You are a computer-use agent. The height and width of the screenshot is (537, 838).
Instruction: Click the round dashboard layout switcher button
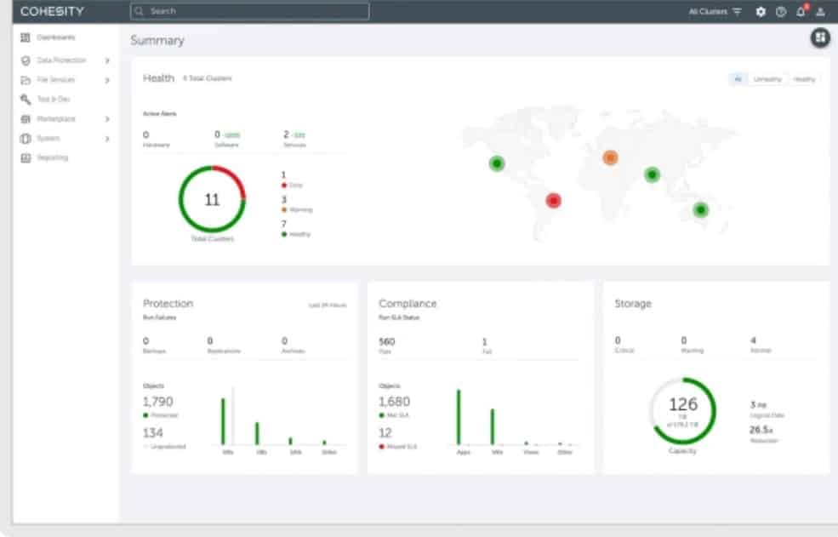click(820, 37)
